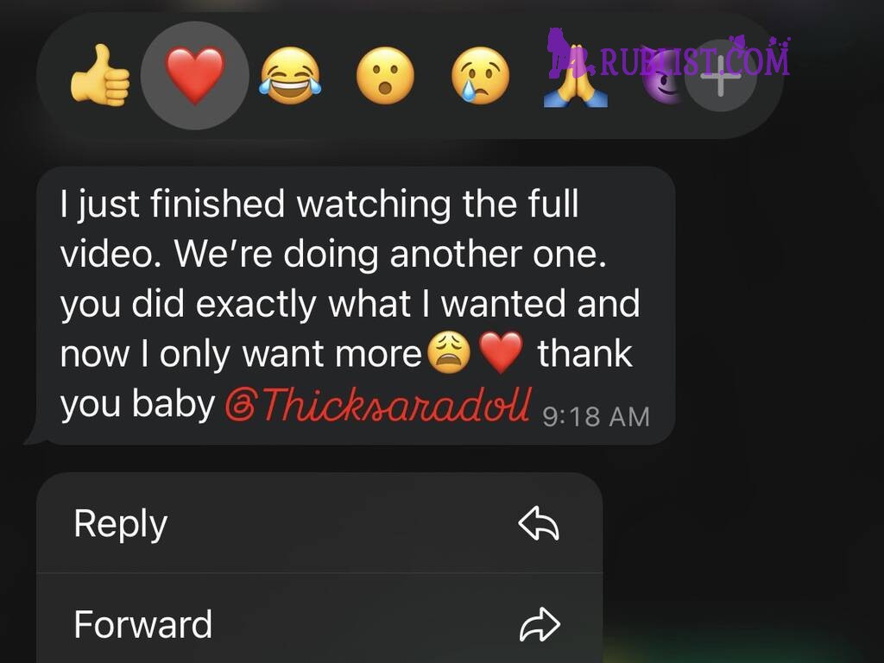Click the curved reply arrow icon
The image size is (884, 663).
pyautogui.click(x=539, y=523)
